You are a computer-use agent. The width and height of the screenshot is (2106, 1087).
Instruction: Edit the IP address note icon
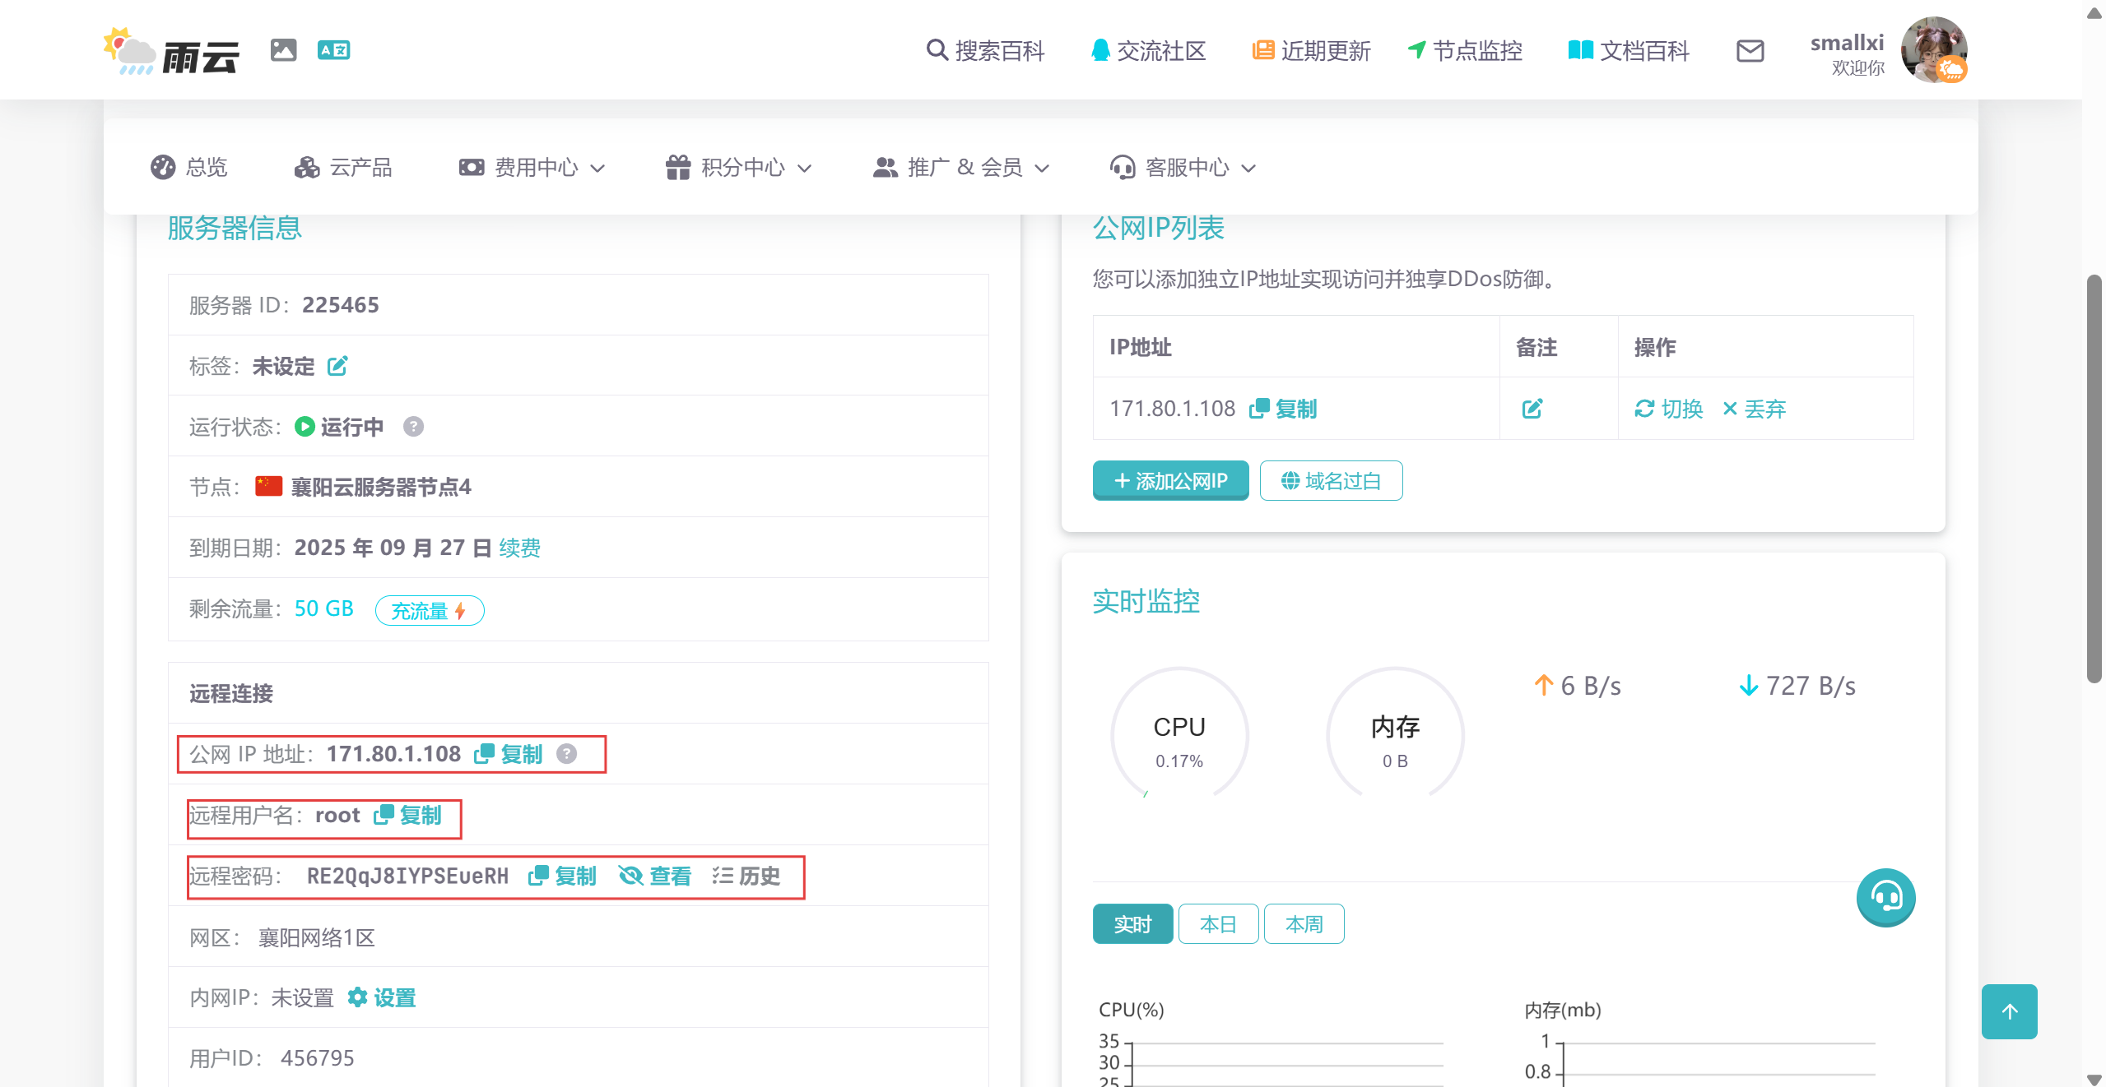1532,409
